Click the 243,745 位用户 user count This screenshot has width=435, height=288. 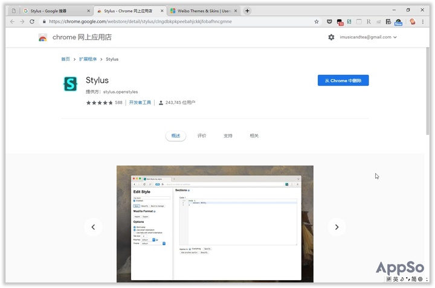coord(177,103)
